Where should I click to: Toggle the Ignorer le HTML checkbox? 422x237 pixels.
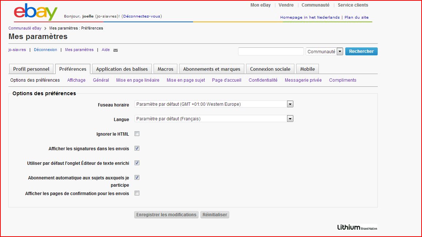pos(137,134)
